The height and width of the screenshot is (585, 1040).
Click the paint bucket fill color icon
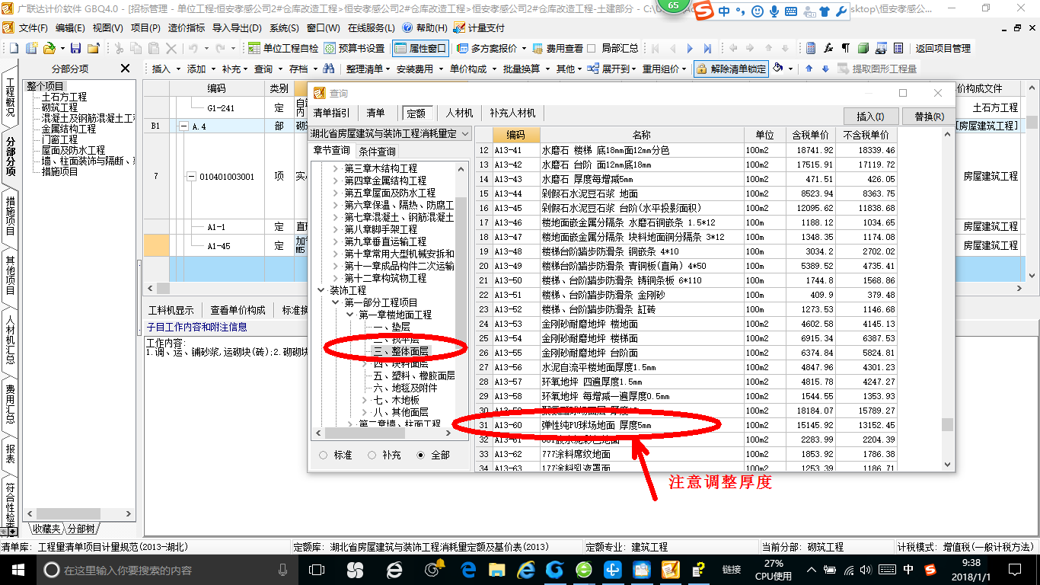click(778, 69)
